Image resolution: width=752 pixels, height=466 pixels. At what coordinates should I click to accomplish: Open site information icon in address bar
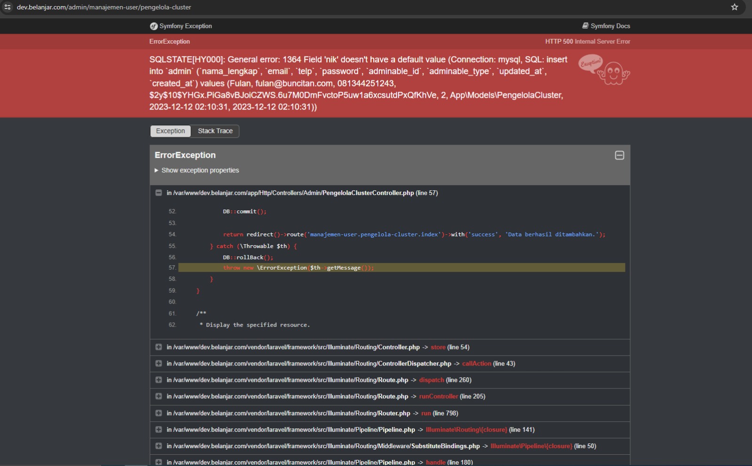coord(8,7)
